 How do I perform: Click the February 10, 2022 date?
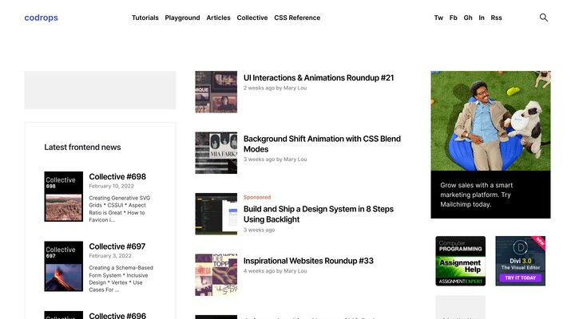tap(111, 186)
